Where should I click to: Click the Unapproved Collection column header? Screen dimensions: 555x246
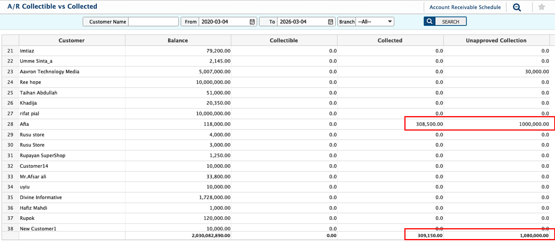[x=496, y=40]
